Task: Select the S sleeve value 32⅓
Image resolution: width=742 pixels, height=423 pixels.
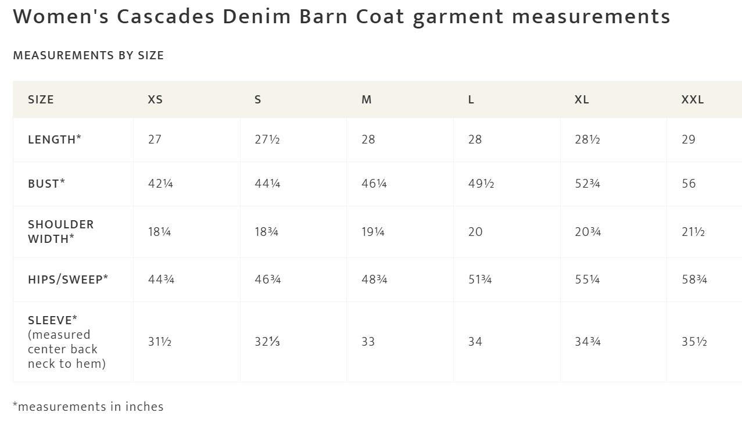Action: tap(267, 342)
